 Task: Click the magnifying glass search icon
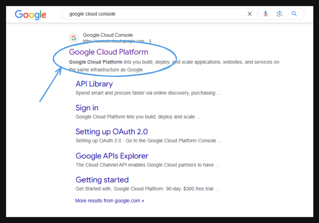(294, 14)
